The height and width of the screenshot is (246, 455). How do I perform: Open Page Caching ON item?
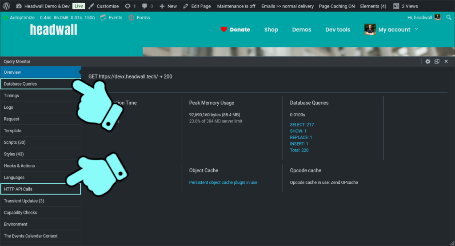pyautogui.click(x=337, y=6)
